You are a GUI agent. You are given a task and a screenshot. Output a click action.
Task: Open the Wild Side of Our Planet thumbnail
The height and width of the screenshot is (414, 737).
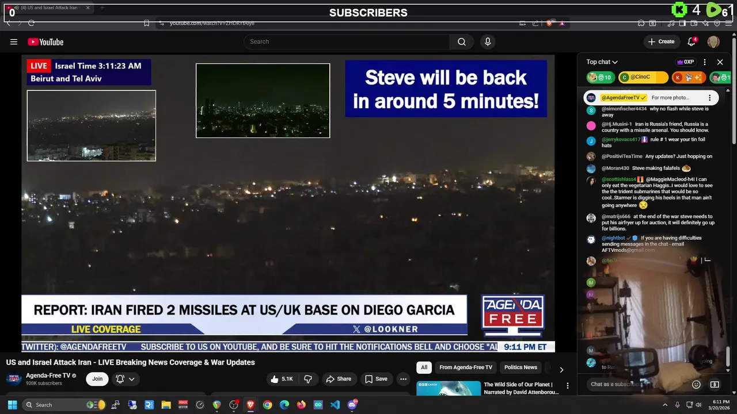coord(449,388)
